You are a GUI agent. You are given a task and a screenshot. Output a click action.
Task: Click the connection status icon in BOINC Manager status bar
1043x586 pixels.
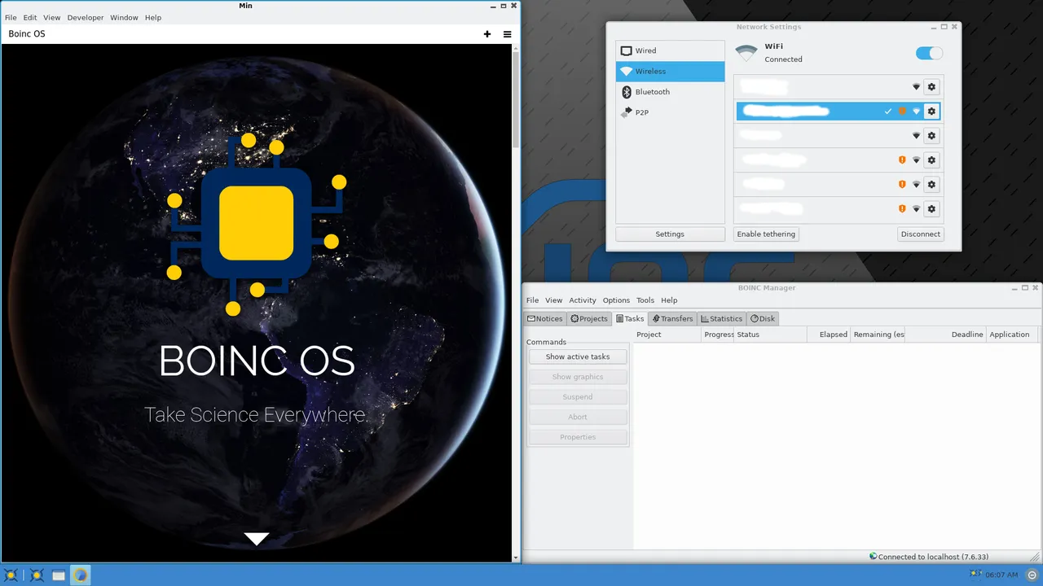pos(873,557)
